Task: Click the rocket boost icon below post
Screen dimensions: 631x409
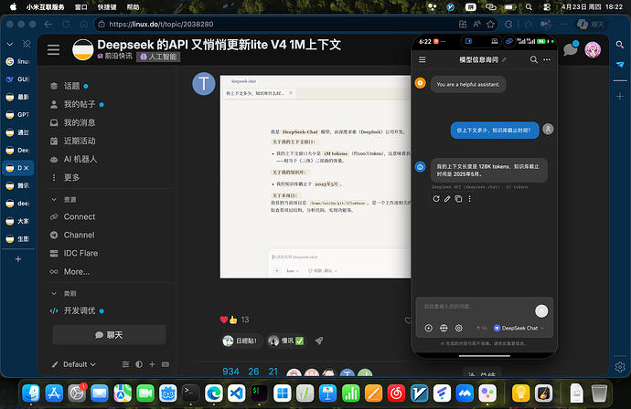Action: 319,341
